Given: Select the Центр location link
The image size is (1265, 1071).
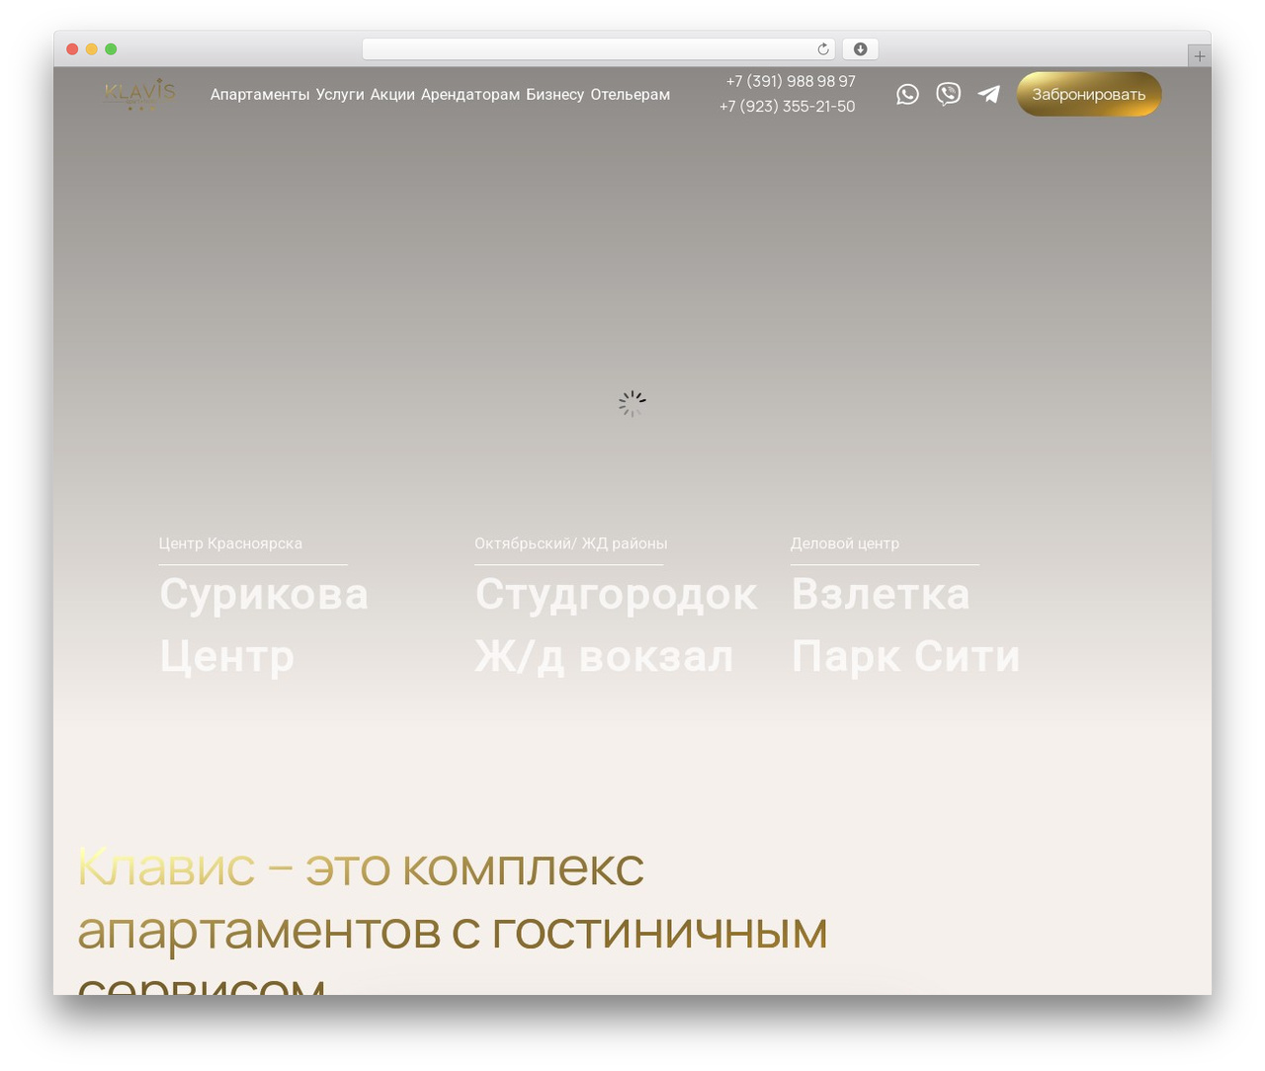Looking at the screenshot, I should [x=227, y=657].
